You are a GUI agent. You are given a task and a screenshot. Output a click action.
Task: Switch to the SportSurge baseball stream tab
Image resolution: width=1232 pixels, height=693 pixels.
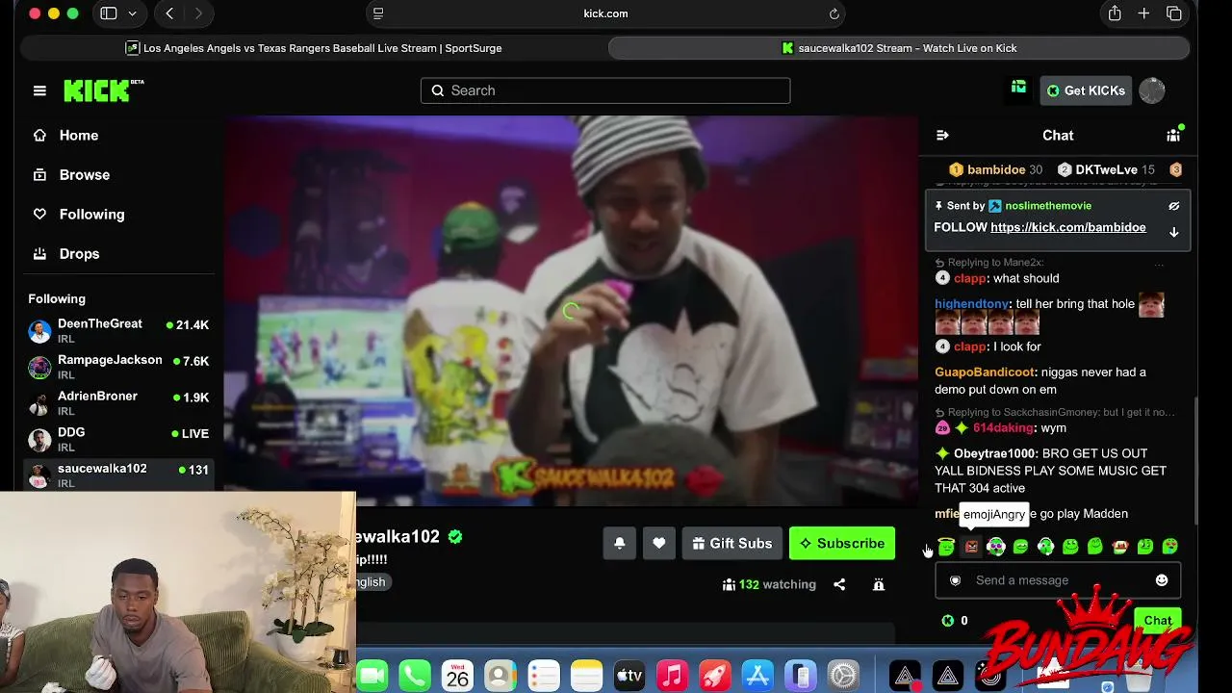click(x=313, y=48)
